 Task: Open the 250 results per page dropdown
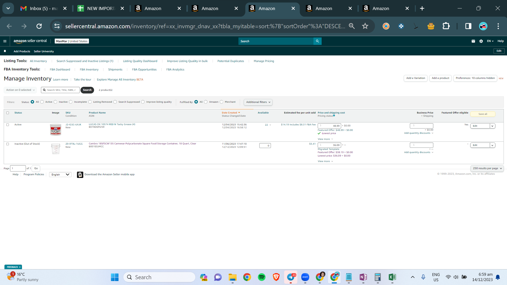coord(487,168)
